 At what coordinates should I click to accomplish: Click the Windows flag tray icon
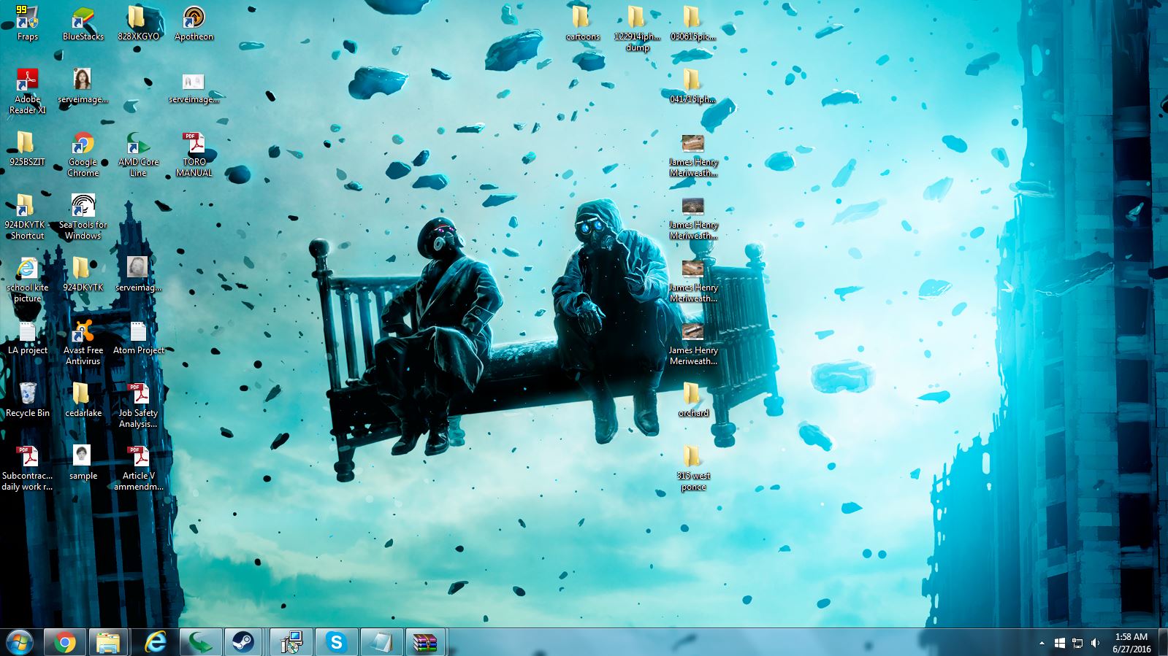coord(1060,643)
